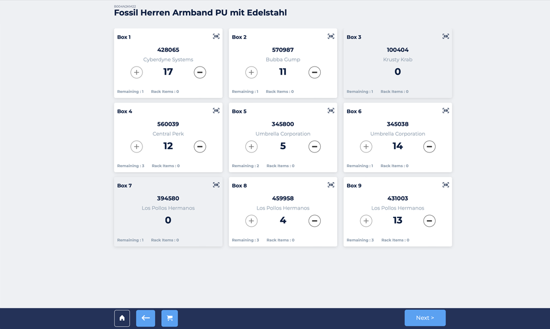Go to the home screen icon

[x=122, y=318]
